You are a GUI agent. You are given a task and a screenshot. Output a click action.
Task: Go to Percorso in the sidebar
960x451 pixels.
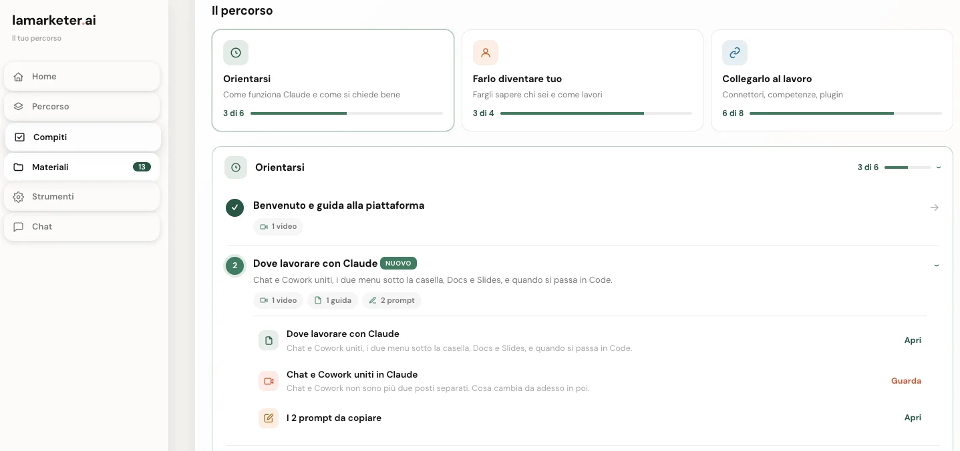click(82, 107)
